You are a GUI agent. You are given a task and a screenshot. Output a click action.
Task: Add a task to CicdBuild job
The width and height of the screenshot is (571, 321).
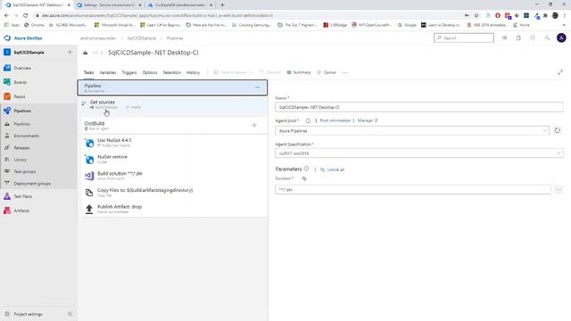254,125
